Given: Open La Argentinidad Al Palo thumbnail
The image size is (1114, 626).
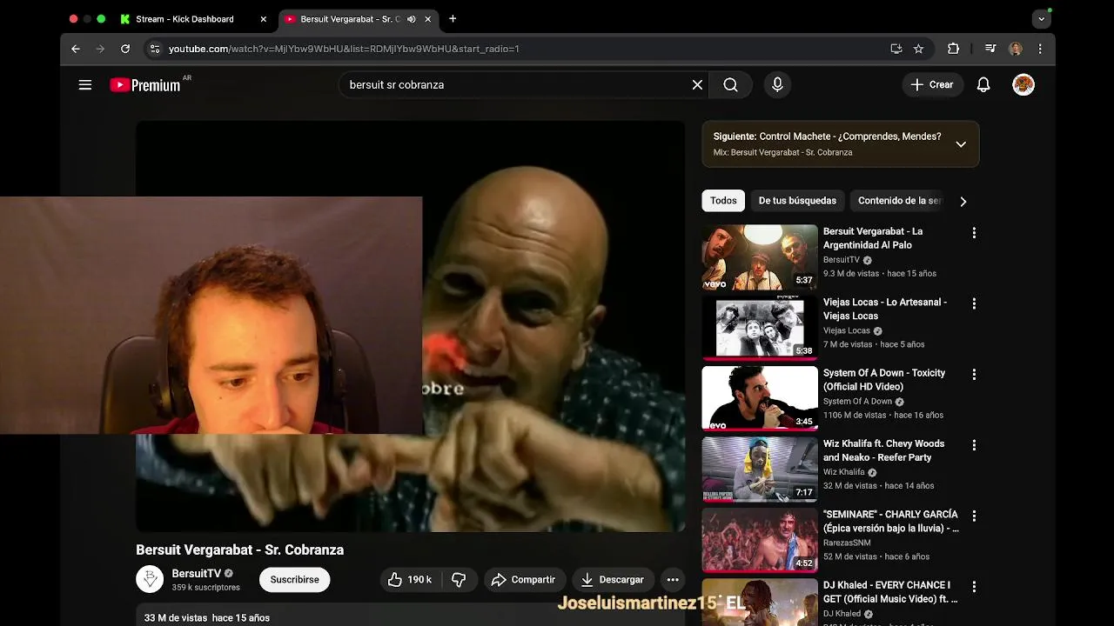Looking at the screenshot, I should point(760,257).
